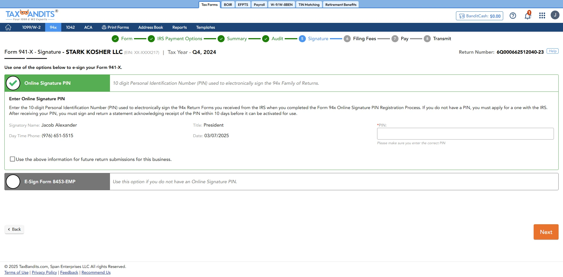Click the Audit step checkmark
Viewport: 563px width, 277px height.
(x=266, y=39)
